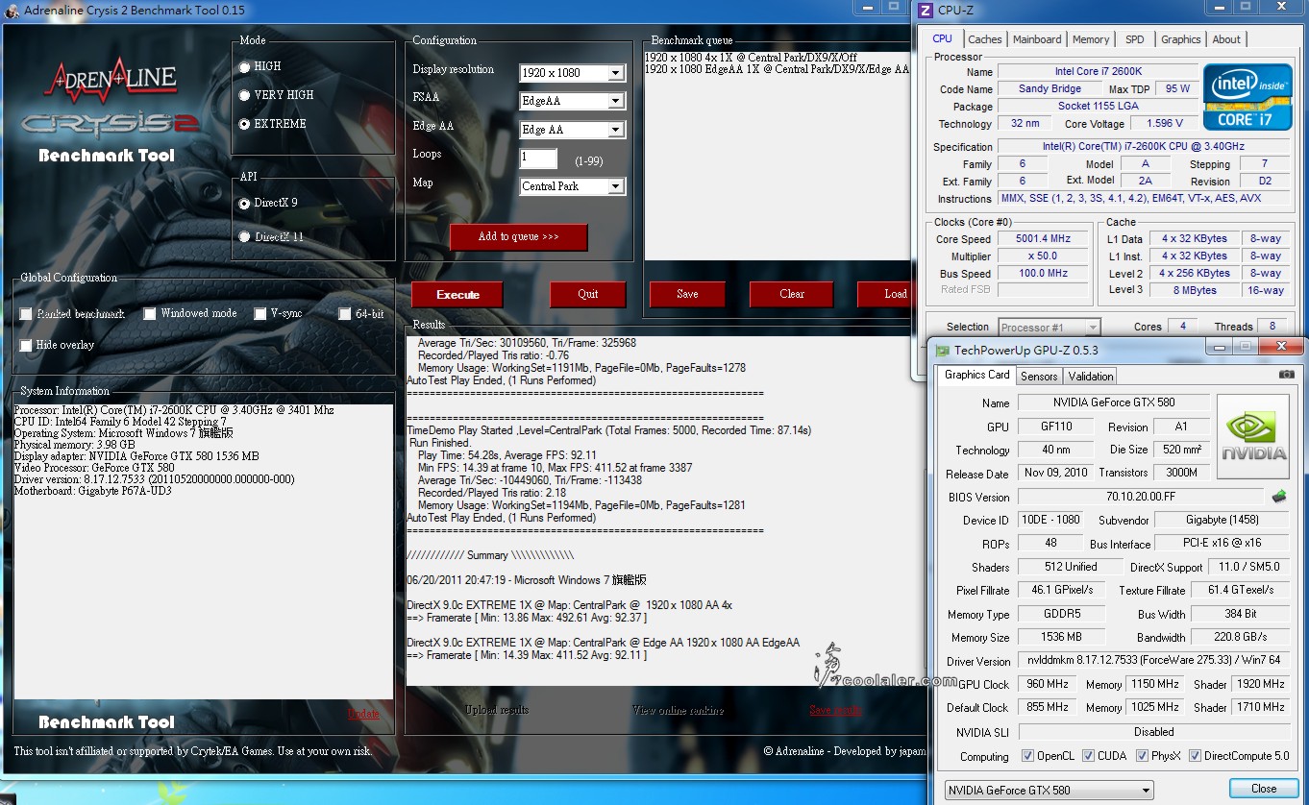The height and width of the screenshot is (805, 1309).
Task: Switch to Memory tab in CPU-Z
Action: point(1091,39)
